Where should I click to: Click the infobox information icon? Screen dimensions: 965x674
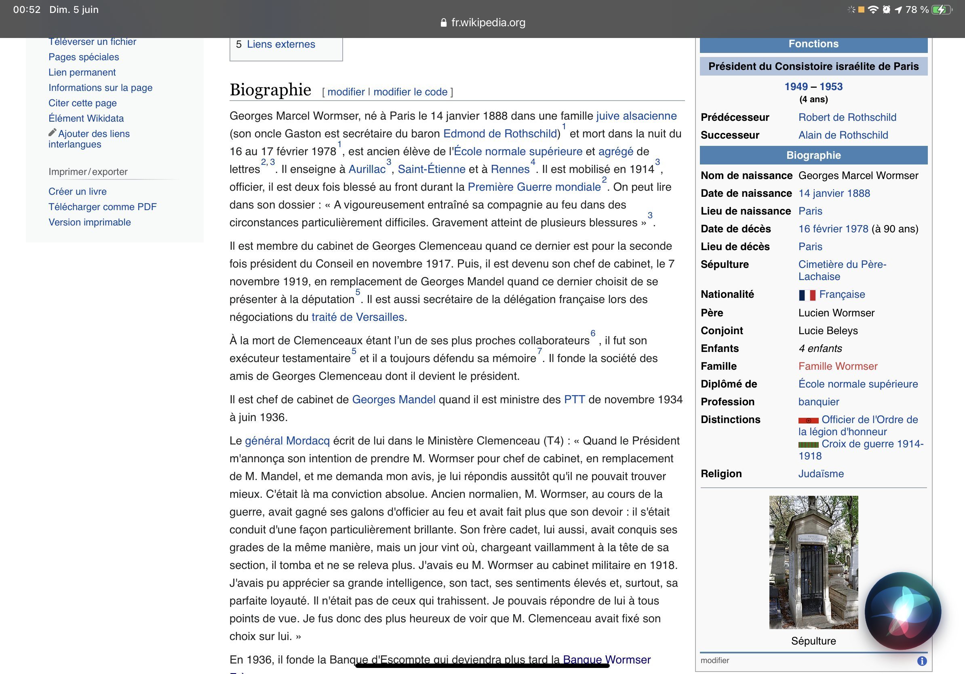pos(922,661)
